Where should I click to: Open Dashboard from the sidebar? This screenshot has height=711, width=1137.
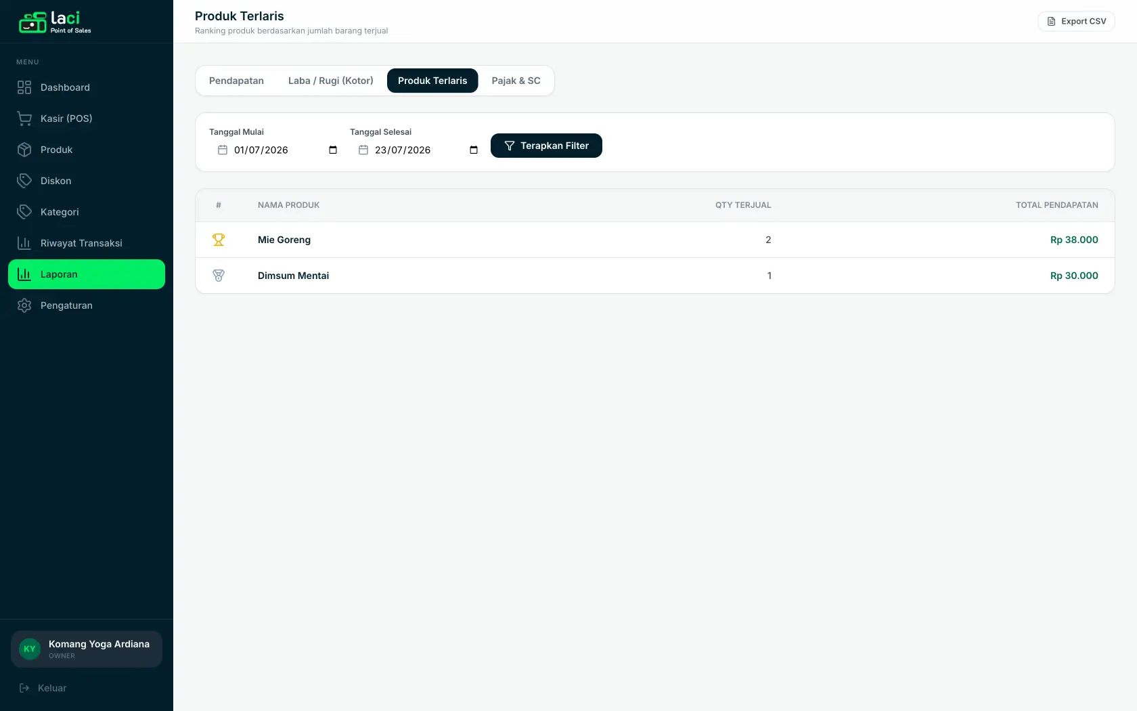pyautogui.click(x=87, y=87)
